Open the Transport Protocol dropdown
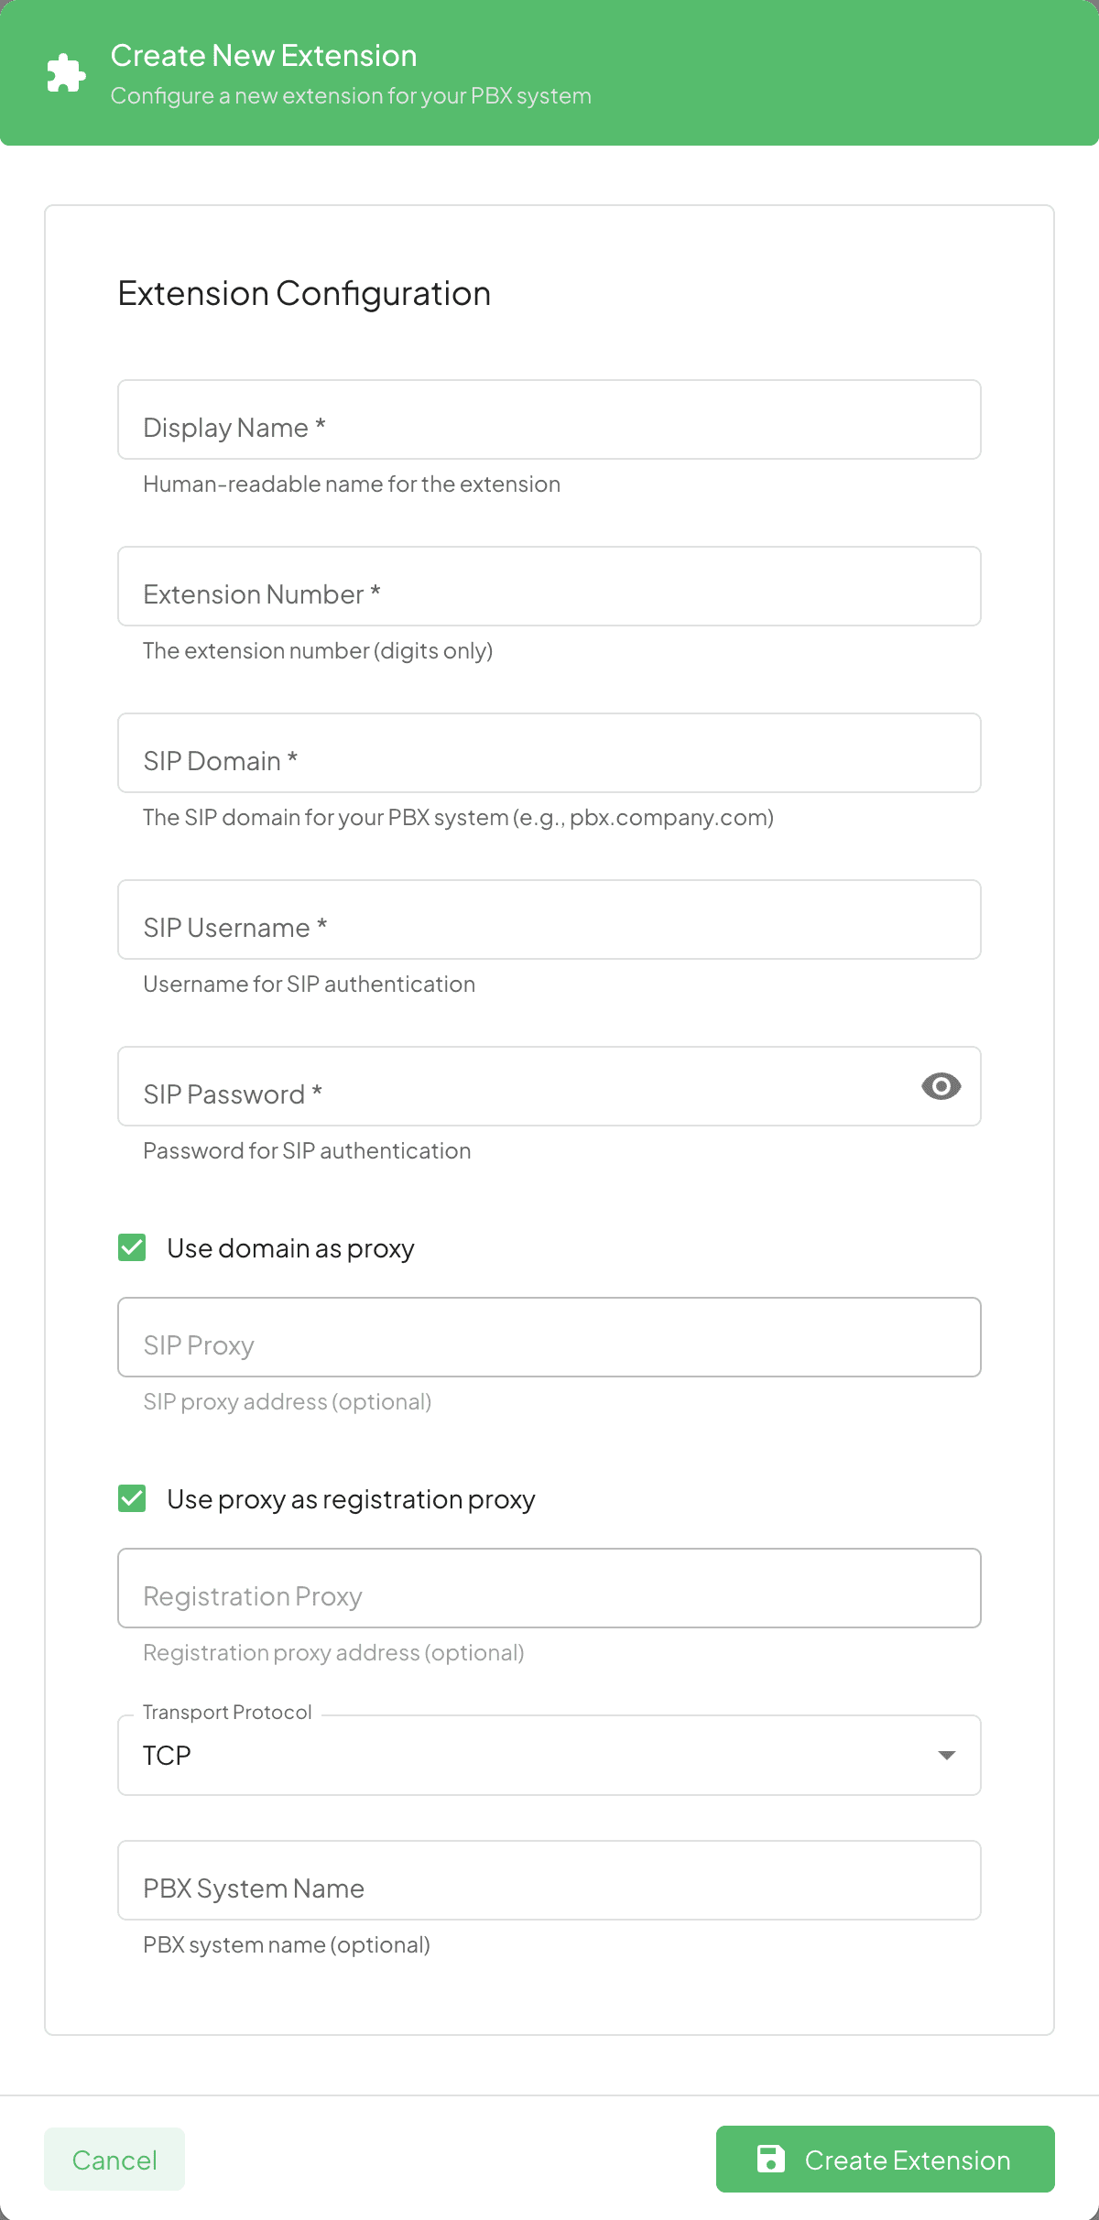 click(x=549, y=1756)
